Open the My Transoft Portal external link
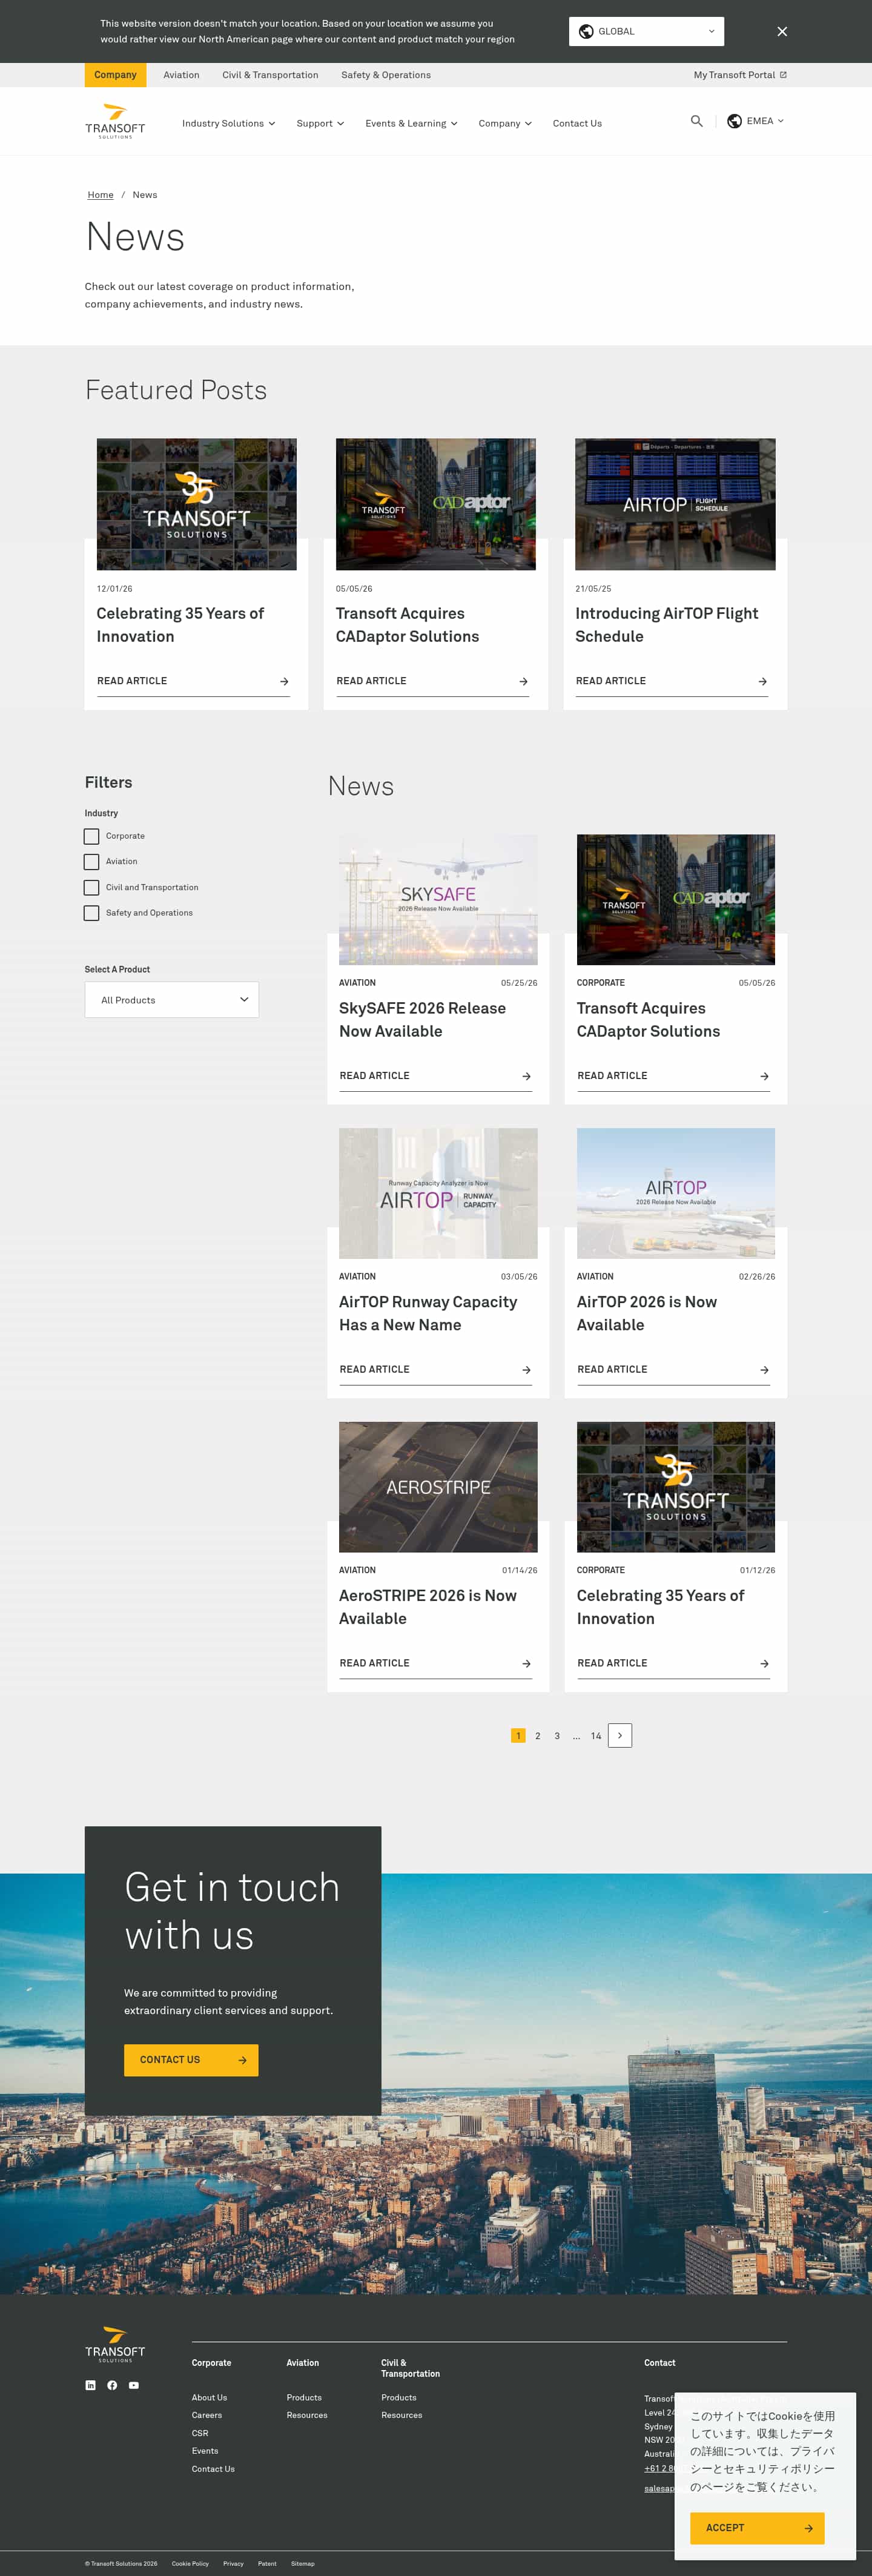Viewport: 872px width, 2576px height. point(740,75)
